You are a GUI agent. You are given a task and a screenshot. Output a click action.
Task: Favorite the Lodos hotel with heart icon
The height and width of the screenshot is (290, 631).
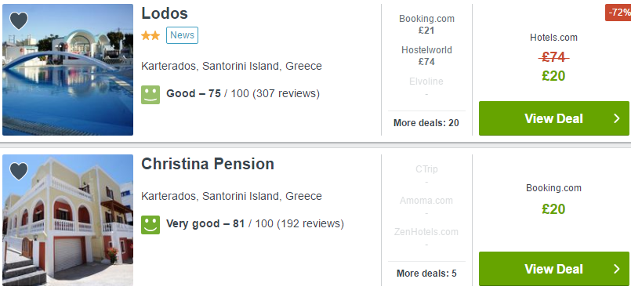click(19, 21)
